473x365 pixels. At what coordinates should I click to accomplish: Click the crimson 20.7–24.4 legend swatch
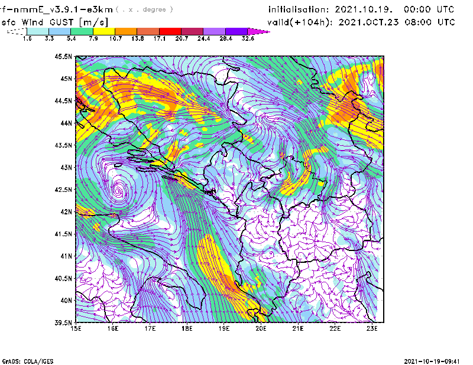coord(192,31)
